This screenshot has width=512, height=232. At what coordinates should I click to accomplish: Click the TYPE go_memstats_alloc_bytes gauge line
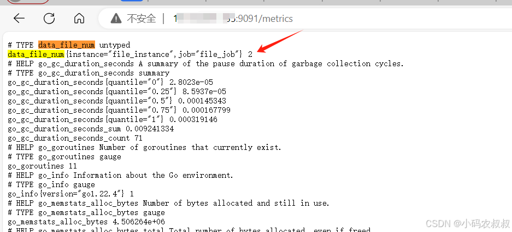(86, 212)
